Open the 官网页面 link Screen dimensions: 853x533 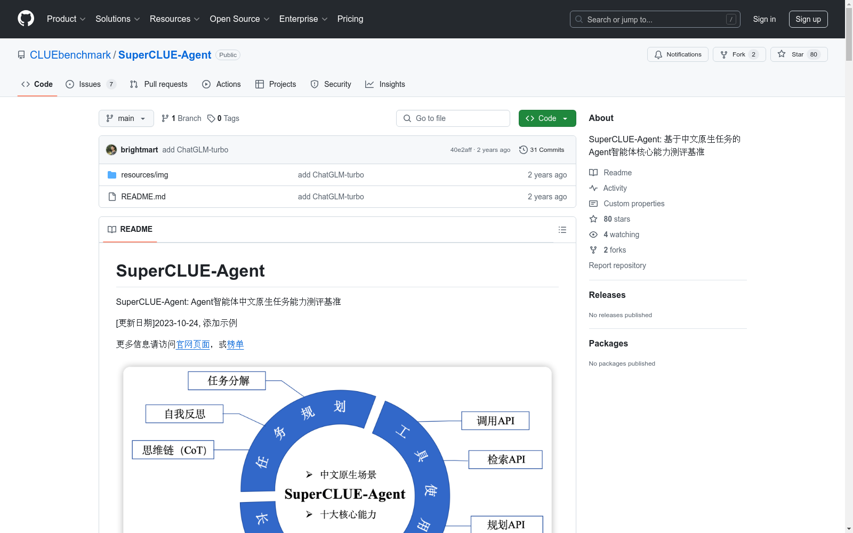[x=193, y=344]
